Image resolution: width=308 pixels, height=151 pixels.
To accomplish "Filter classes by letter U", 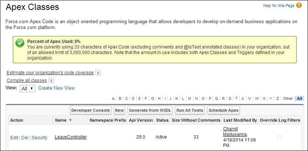I will click(243, 98).
